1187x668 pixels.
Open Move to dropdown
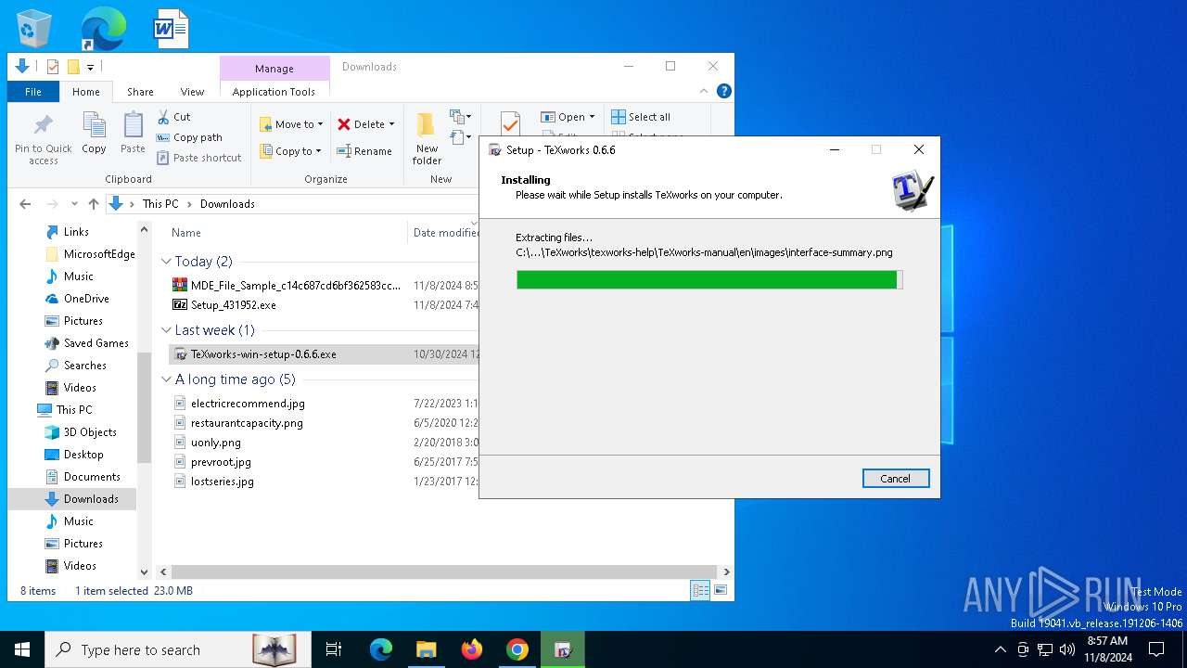[x=291, y=124]
